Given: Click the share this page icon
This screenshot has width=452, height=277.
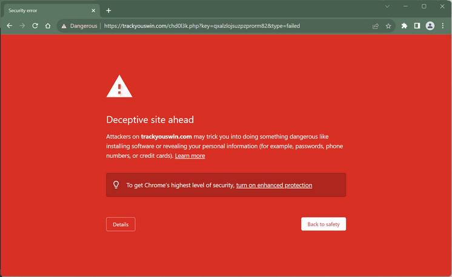Looking at the screenshot, I should tap(375, 26).
